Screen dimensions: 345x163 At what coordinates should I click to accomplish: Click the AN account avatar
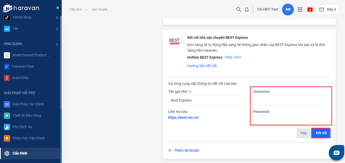pyautogui.click(x=288, y=10)
